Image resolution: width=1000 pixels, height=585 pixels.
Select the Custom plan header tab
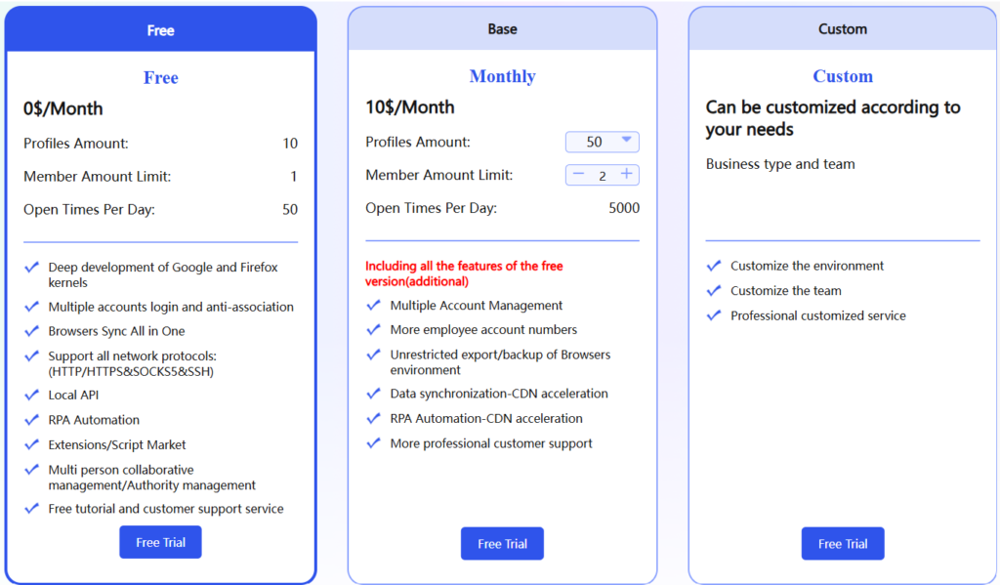(842, 28)
